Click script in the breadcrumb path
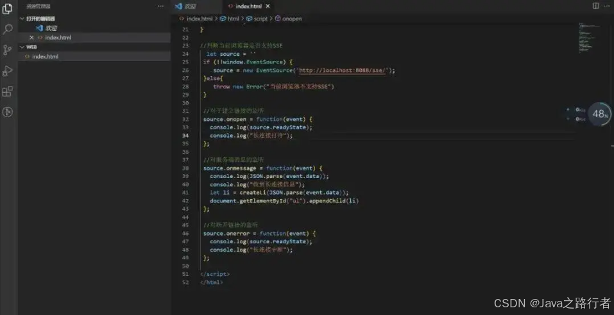 (x=260, y=19)
